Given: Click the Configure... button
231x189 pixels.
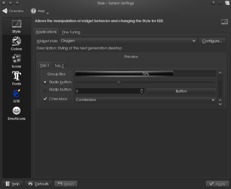Looking at the screenshot, I should [212, 41].
